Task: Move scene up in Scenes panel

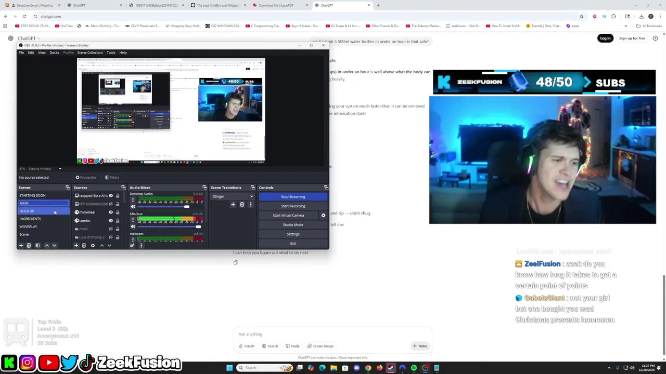Action: coord(46,246)
